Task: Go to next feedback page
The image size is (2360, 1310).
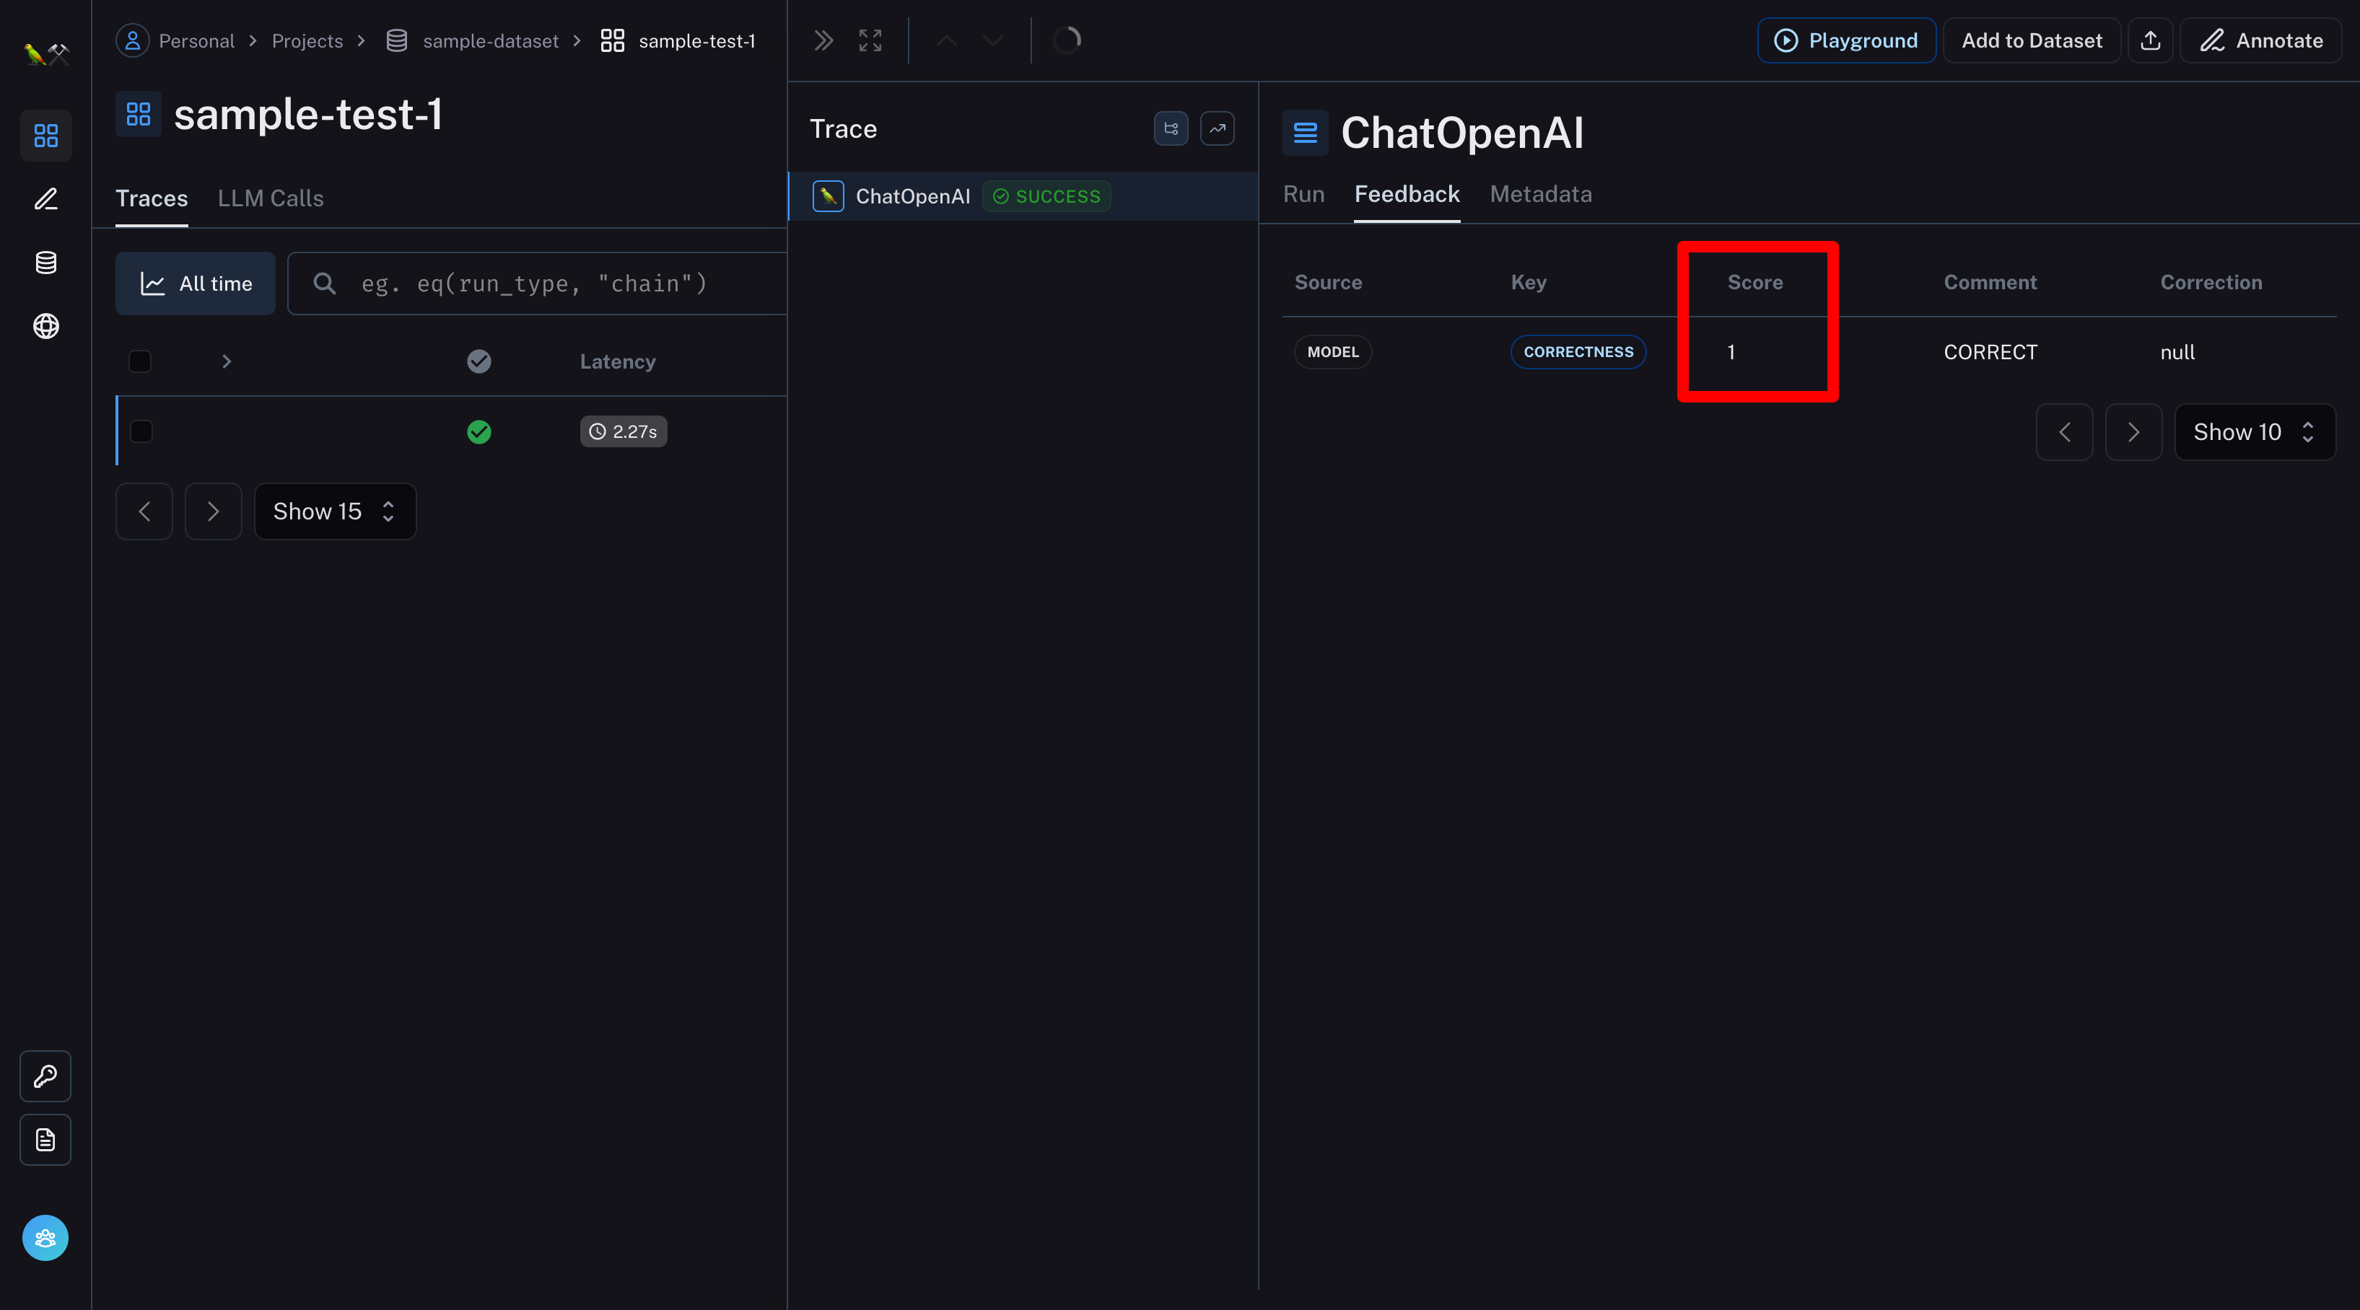Action: point(2133,432)
